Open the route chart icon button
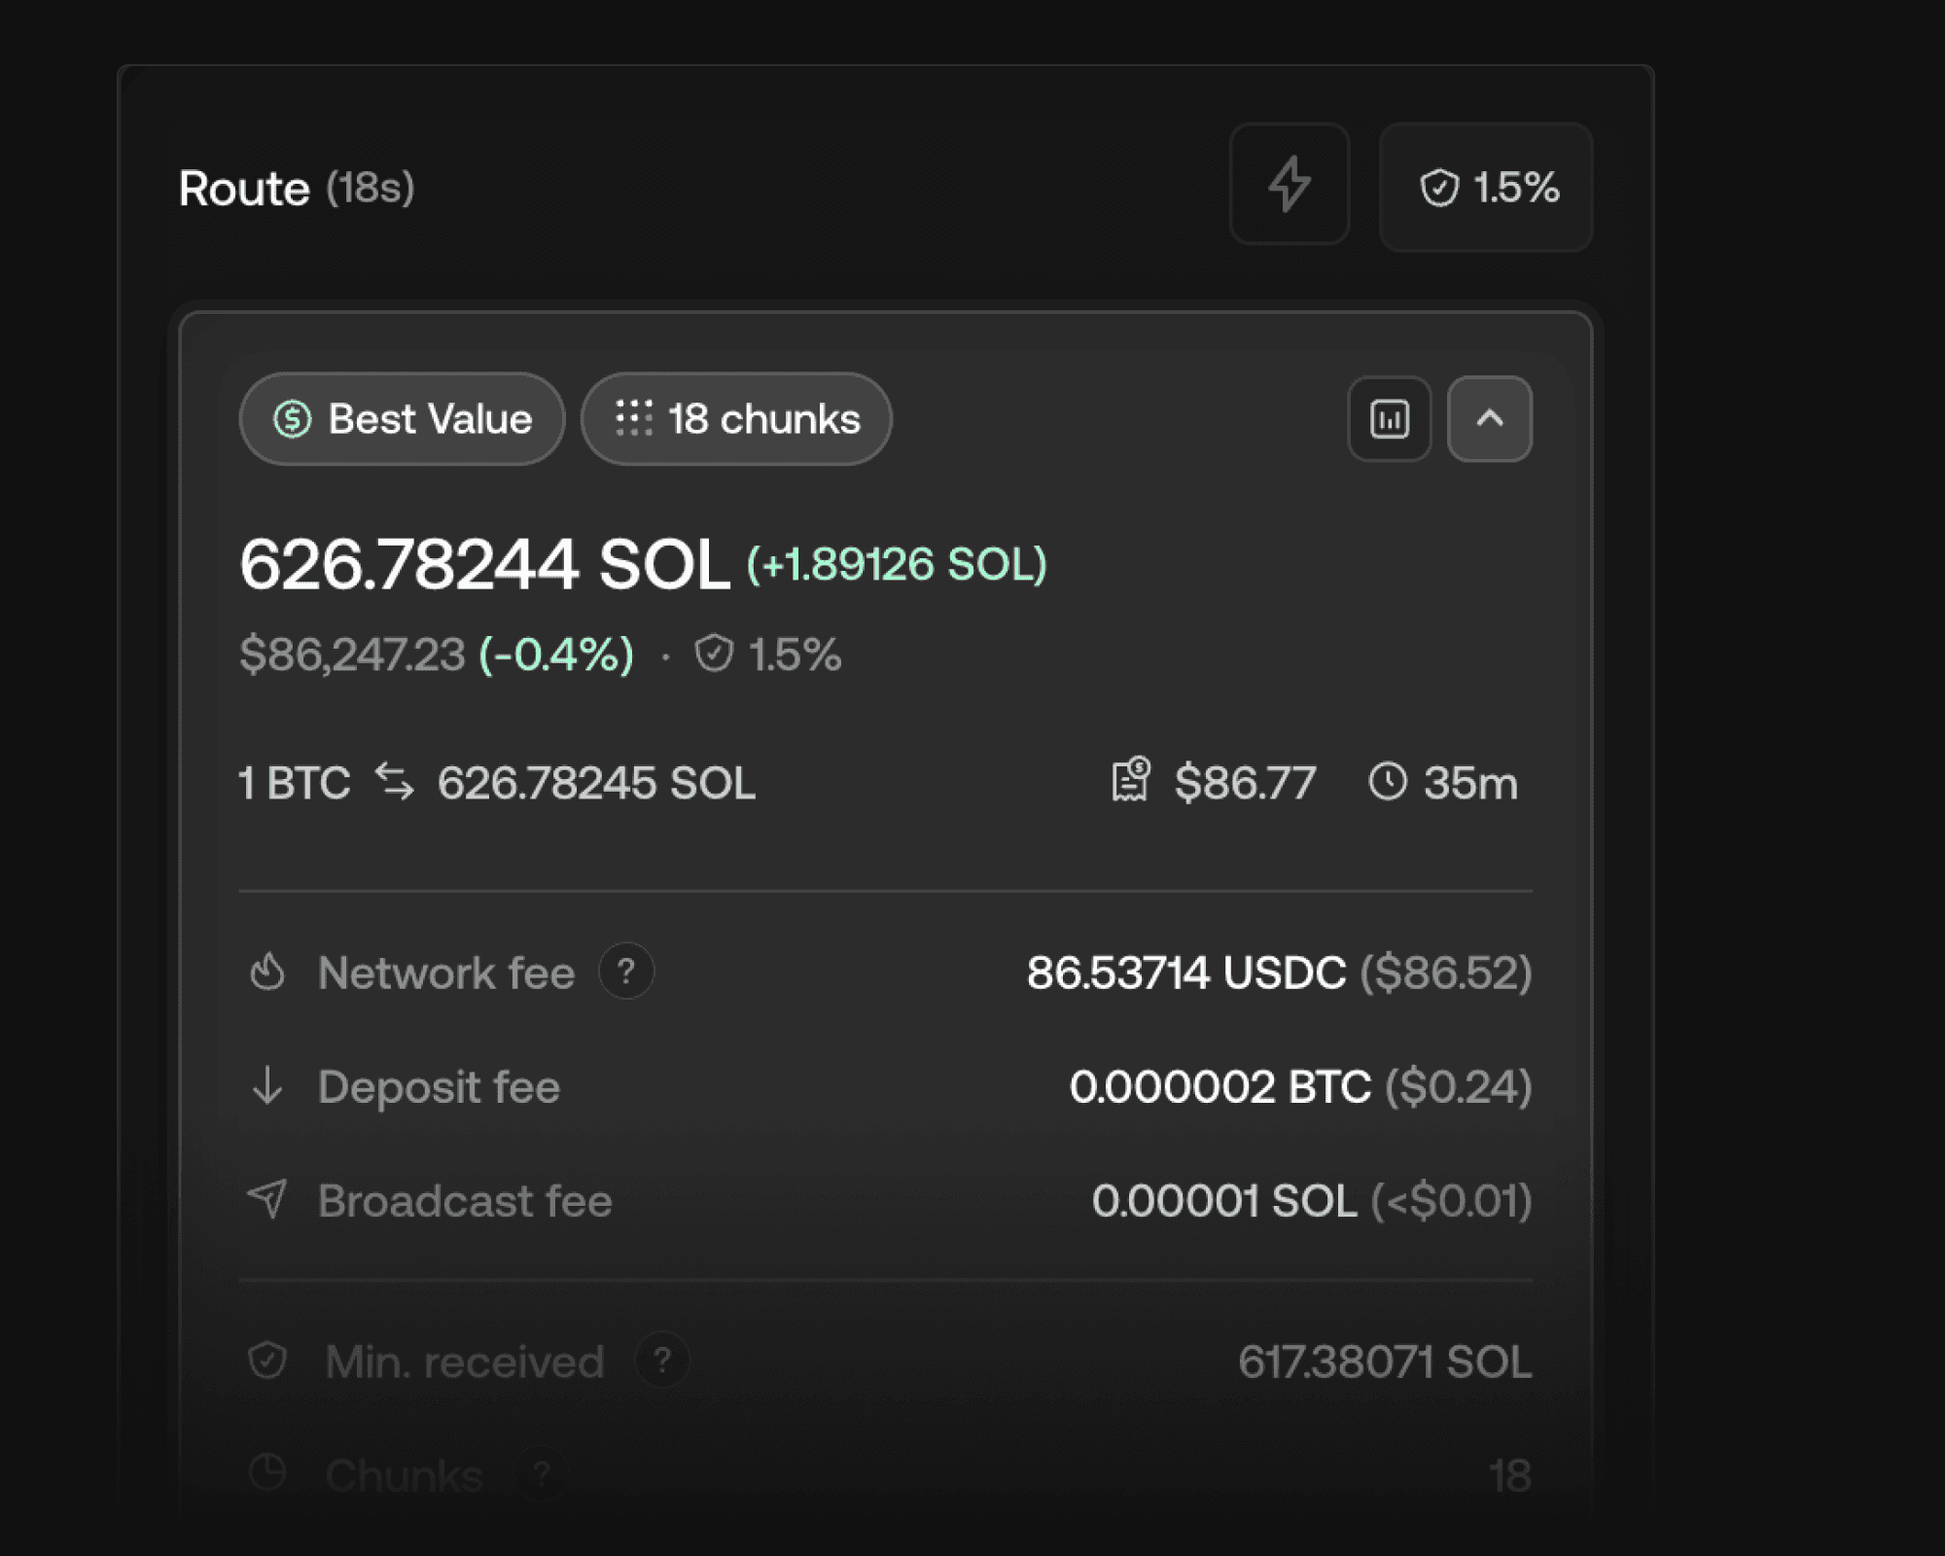The width and height of the screenshot is (1945, 1556). 1390,419
